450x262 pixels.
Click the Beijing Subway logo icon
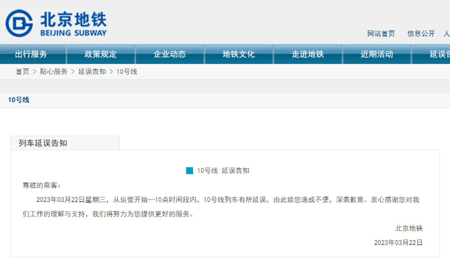pyautogui.click(x=19, y=23)
